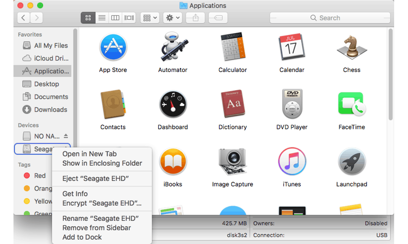Switch to icon view
Image resolution: width=408 pixels, height=244 pixels.
(88, 18)
